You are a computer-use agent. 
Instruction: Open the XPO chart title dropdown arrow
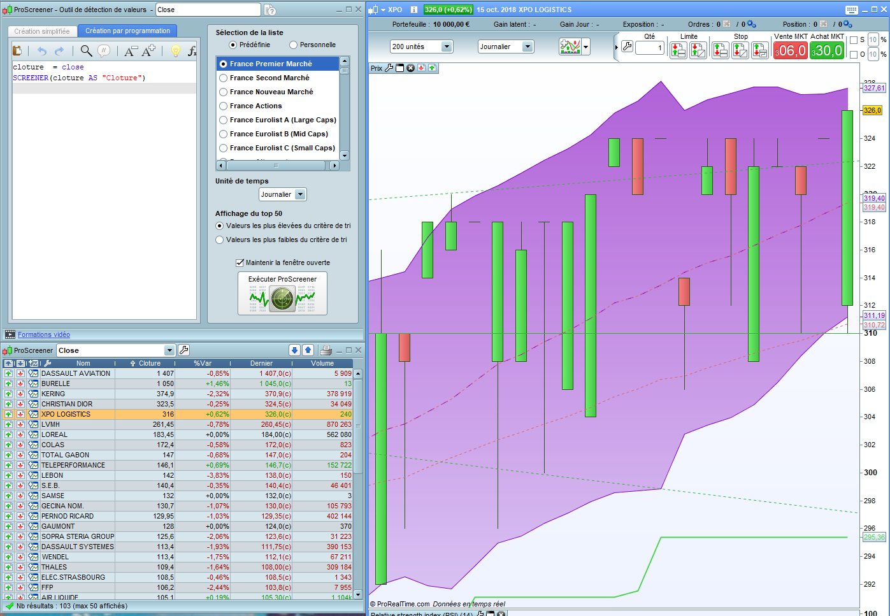pyautogui.click(x=383, y=10)
